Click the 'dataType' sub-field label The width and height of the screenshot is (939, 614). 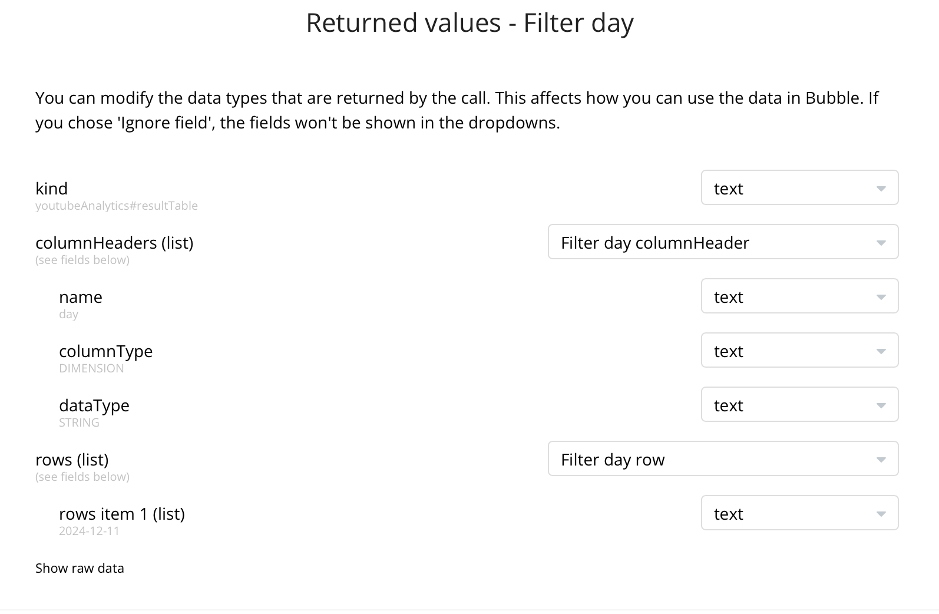pos(94,405)
